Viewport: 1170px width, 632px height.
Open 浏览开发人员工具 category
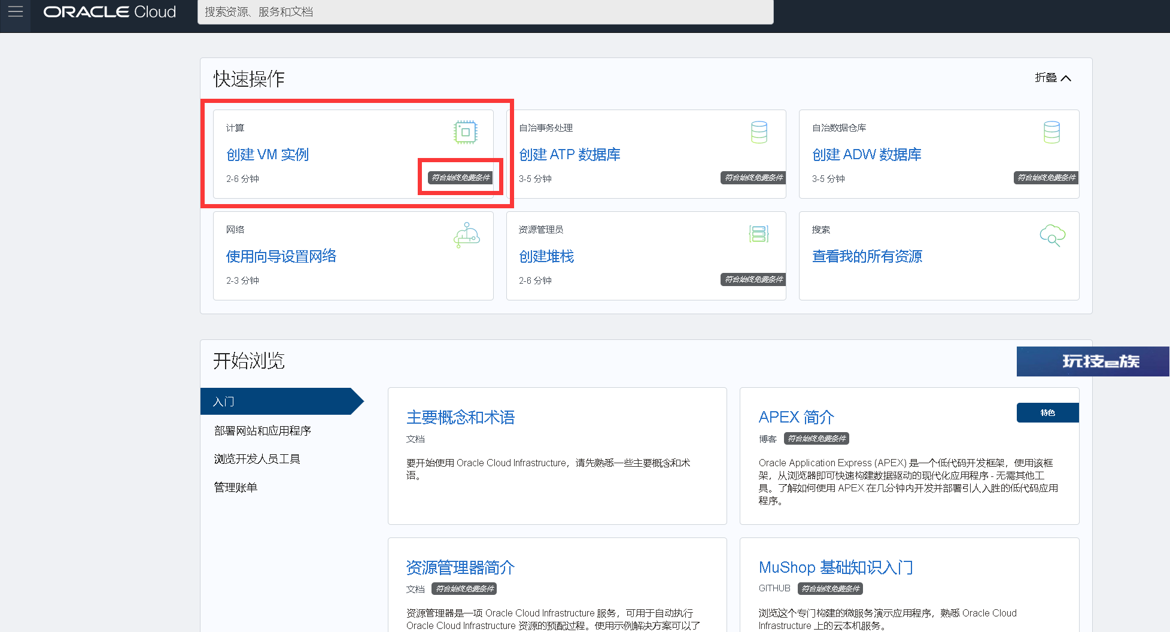[x=257, y=459]
